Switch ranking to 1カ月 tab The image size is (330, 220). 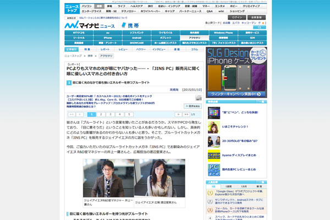click(244, 186)
